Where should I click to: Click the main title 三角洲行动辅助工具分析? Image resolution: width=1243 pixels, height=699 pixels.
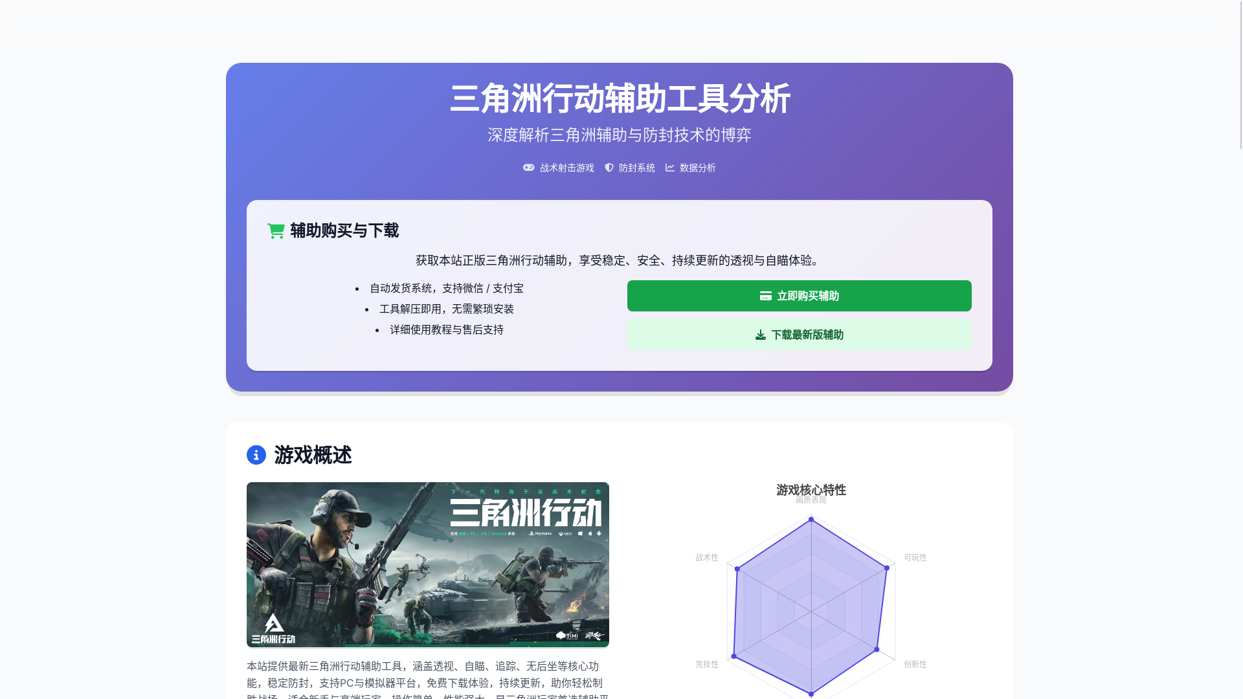click(620, 98)
